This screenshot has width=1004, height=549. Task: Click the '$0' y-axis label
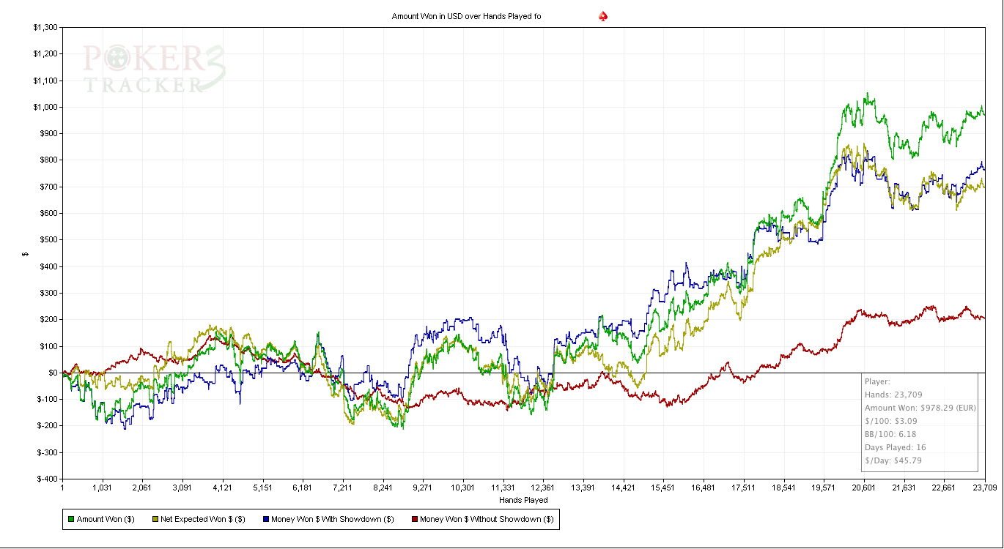(54, 373)
